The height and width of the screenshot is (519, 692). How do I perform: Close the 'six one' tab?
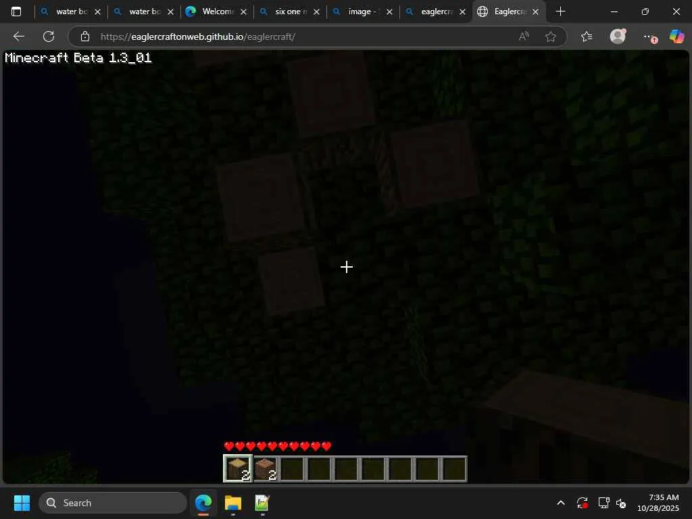click(316, 12)
